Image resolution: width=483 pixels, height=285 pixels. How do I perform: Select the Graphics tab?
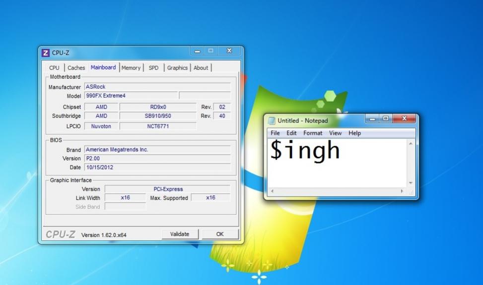tap(177, 67)
